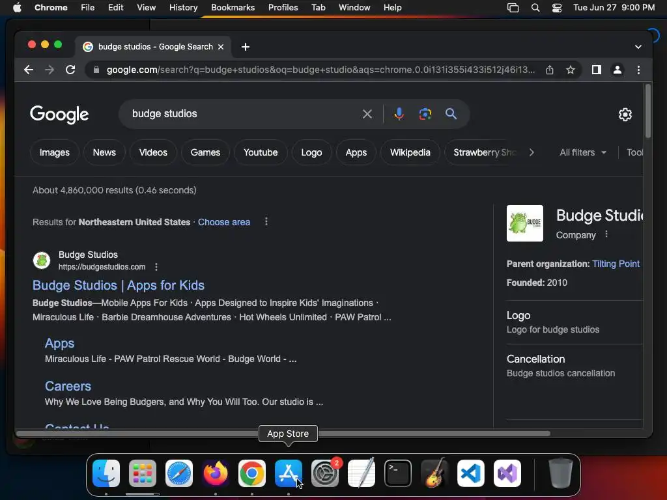Select the Games filter chip
Screen dimensions: 667x500
pyautogui.click(x=205, y=152)
